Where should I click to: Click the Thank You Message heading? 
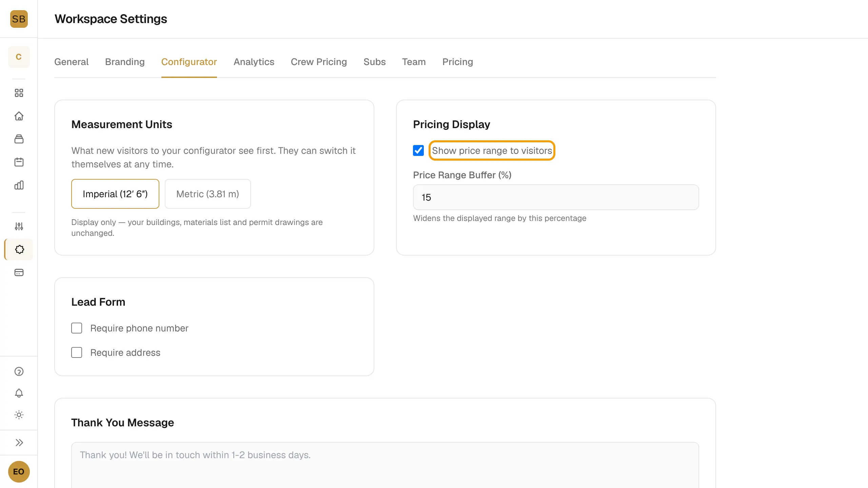(x=122, y=423)
